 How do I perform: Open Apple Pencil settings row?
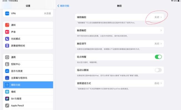(28, 106)
